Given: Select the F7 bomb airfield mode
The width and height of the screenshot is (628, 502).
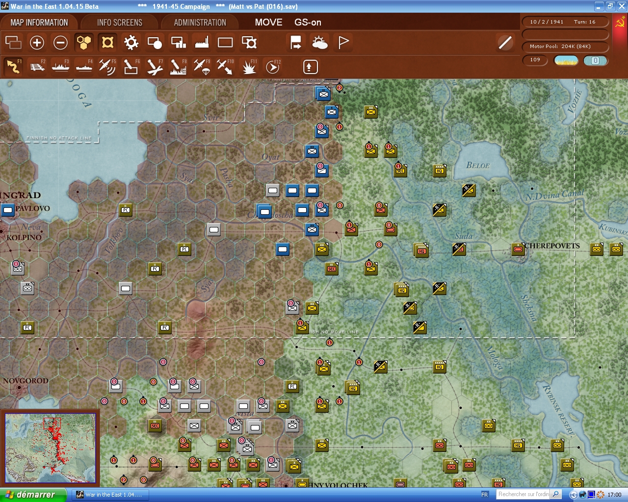Looking at the screenshot, I should click(x=155, y=66).
